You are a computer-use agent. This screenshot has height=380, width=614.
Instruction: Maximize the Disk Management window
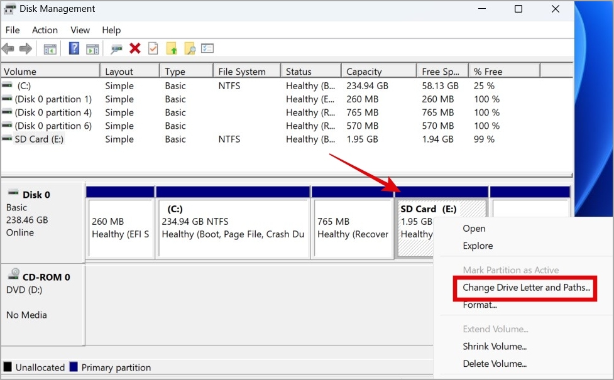coord(518,9)
